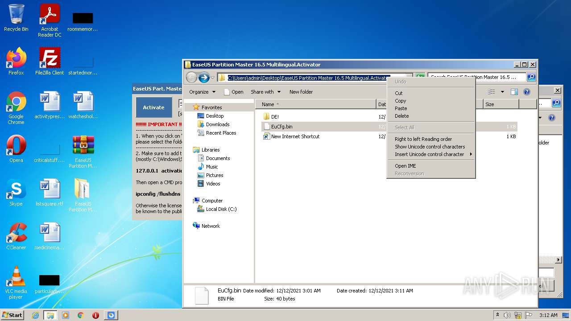Open Internet Explorer from taskbar

35,315
